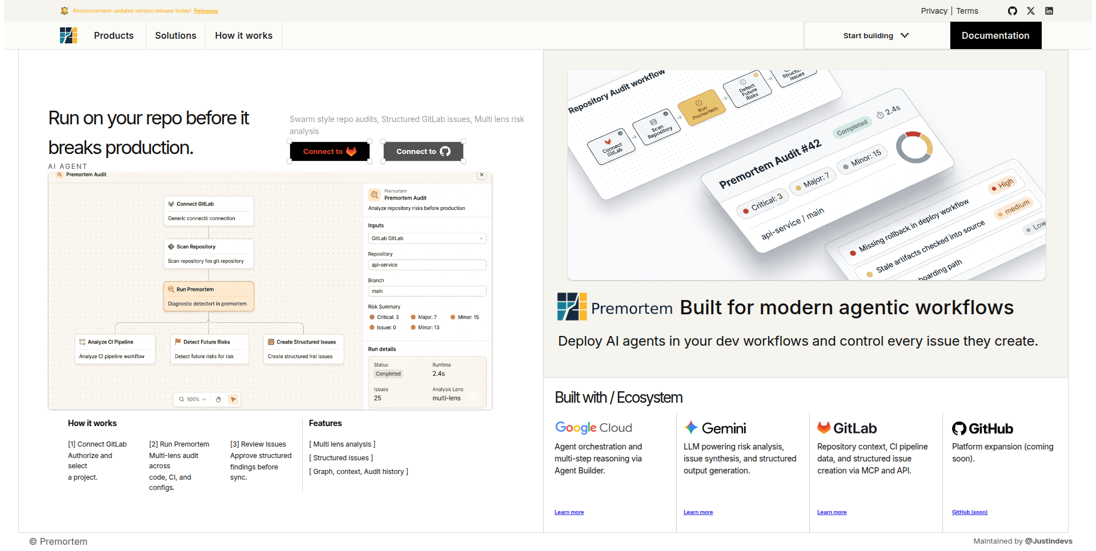Click the Premortem logo in navigation bar
The image size is (1096, 551).
pos(69,35)
